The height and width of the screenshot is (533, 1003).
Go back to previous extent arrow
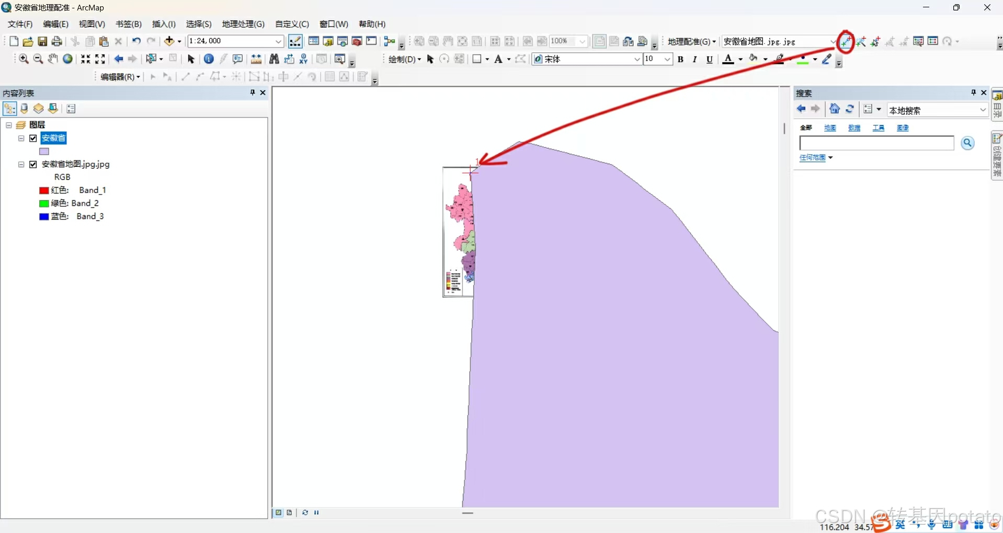pos(119,59)
